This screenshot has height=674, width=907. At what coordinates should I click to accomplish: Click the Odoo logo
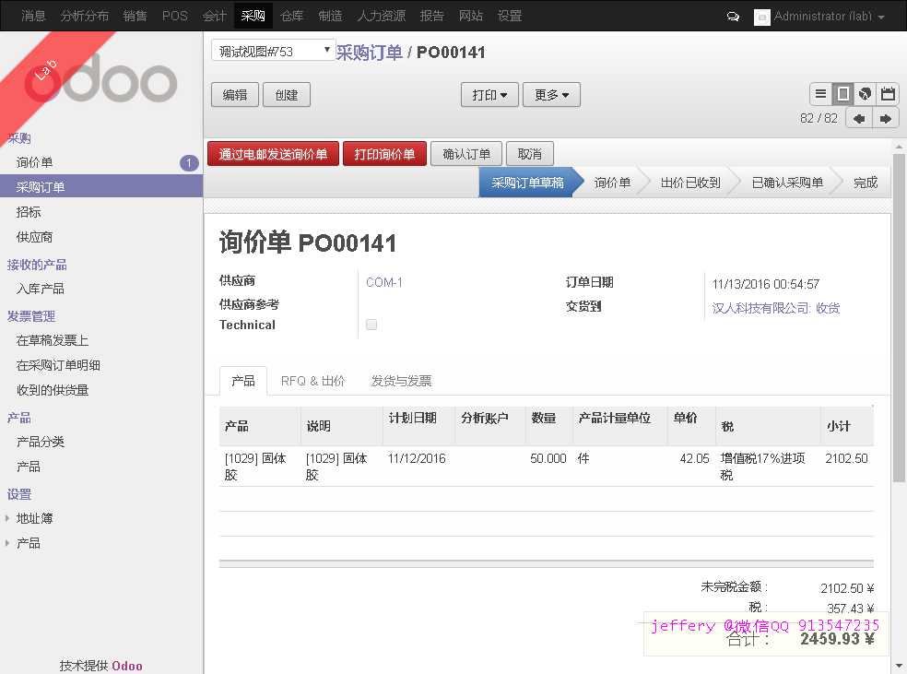pyautogui.click(x=100, y=78)
